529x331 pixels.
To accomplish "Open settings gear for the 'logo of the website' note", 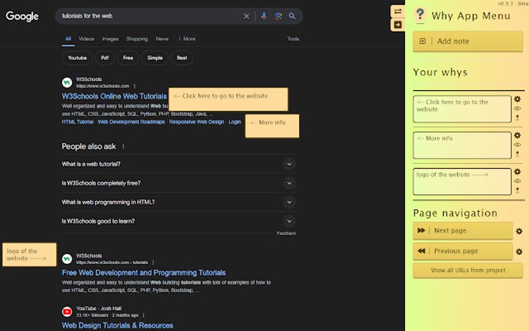I will click(517, 171).
